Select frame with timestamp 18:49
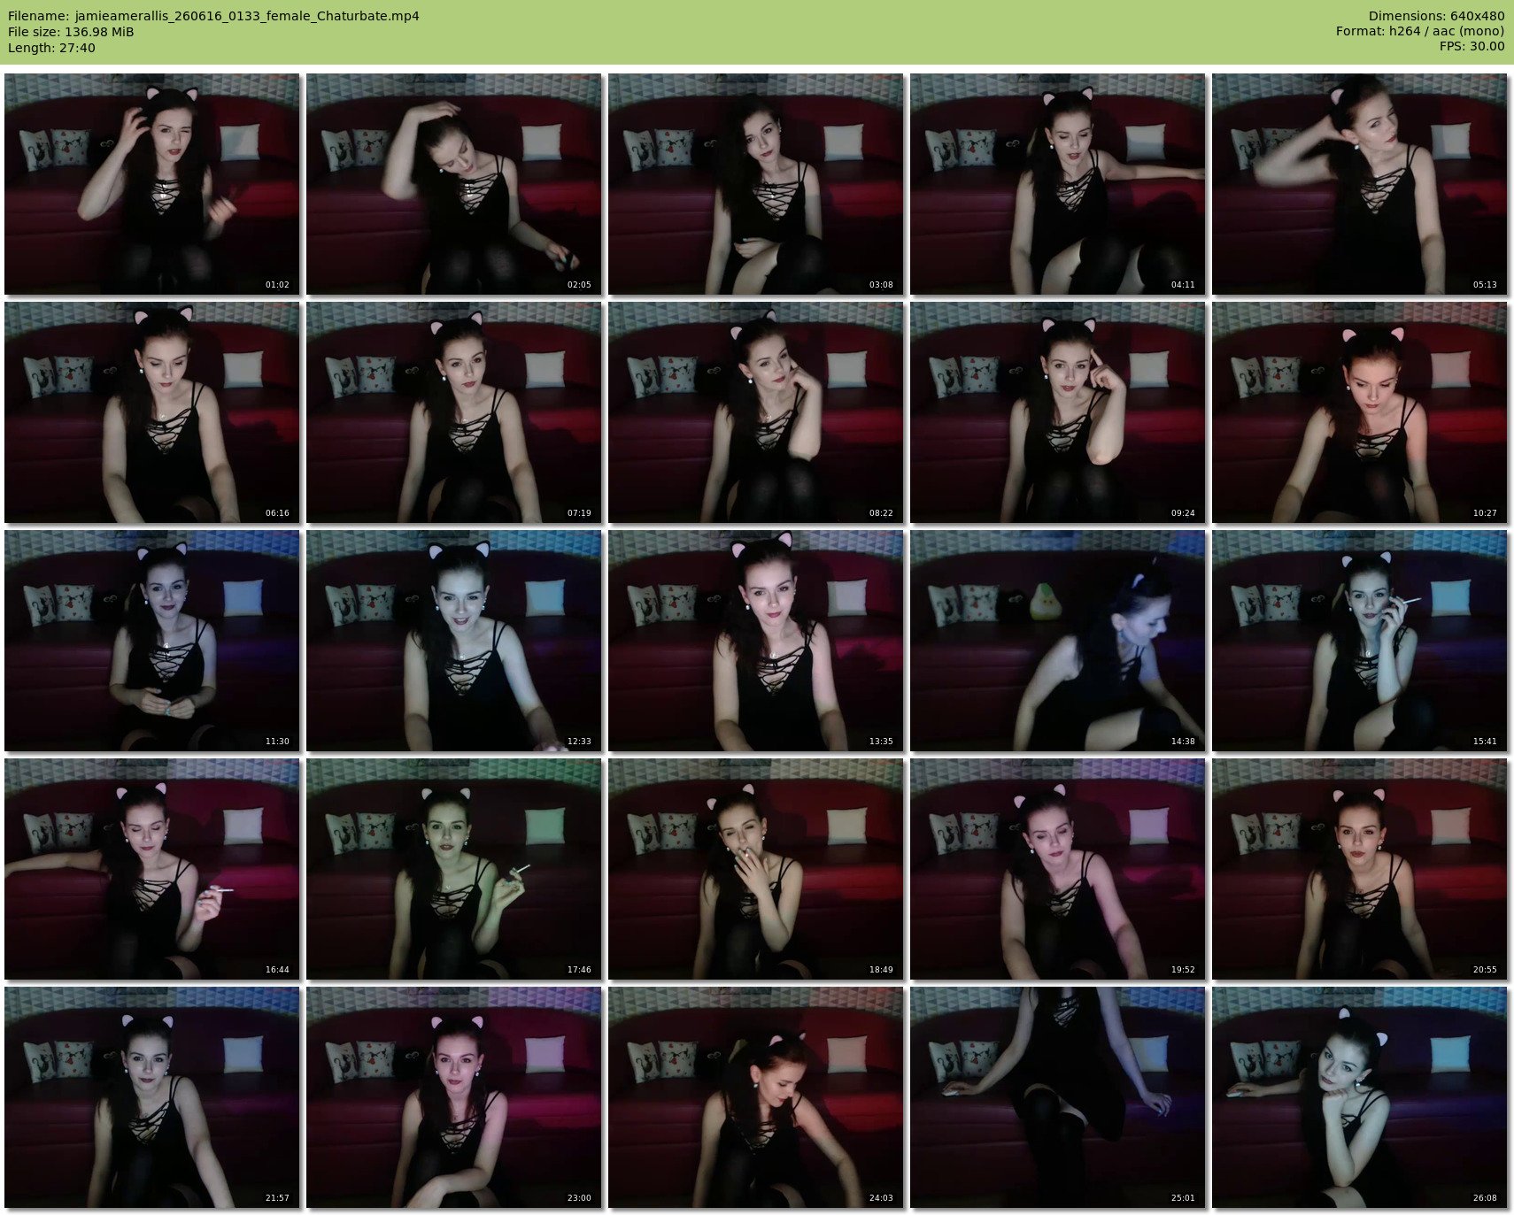The width and height of the screenshot is (1514, 1215). coord(755,868)
